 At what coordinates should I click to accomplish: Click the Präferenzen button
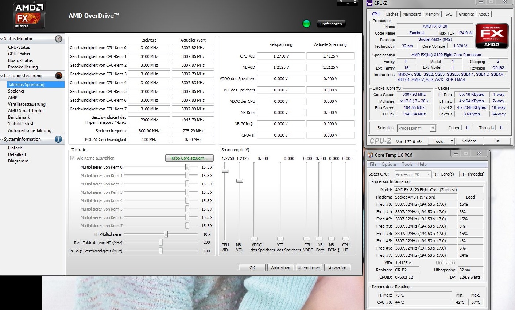(331, 24)
